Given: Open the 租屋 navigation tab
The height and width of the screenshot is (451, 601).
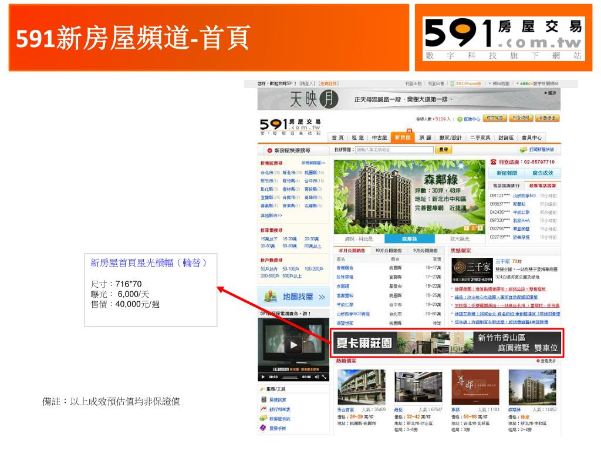Looking at the screenshot, I should [357, 137].
